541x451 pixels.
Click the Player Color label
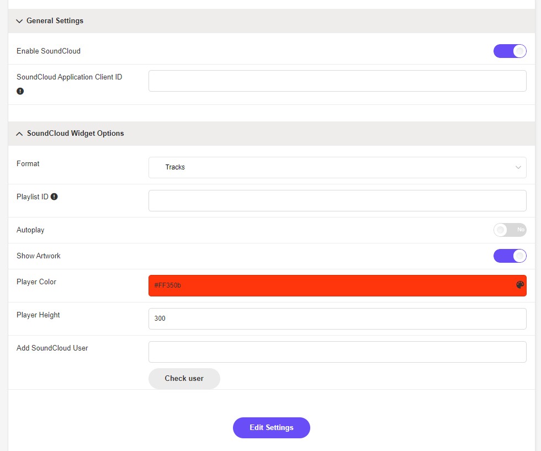click(x=36, y=282)
